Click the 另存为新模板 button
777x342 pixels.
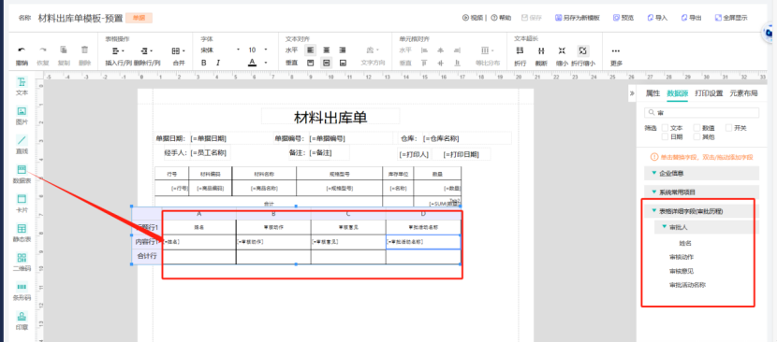click(x=578, y=18)
